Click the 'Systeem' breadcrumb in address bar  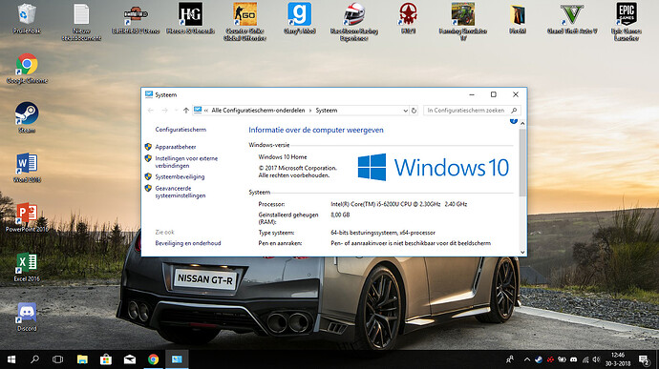click(x=327, y=111)
